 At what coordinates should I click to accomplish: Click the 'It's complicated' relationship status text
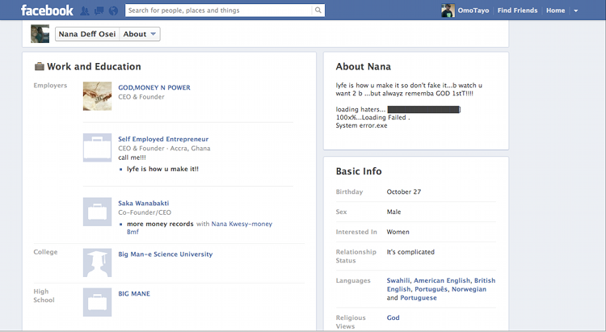tap(410, 252)
